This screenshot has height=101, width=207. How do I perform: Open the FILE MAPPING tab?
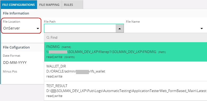point(49,5)
